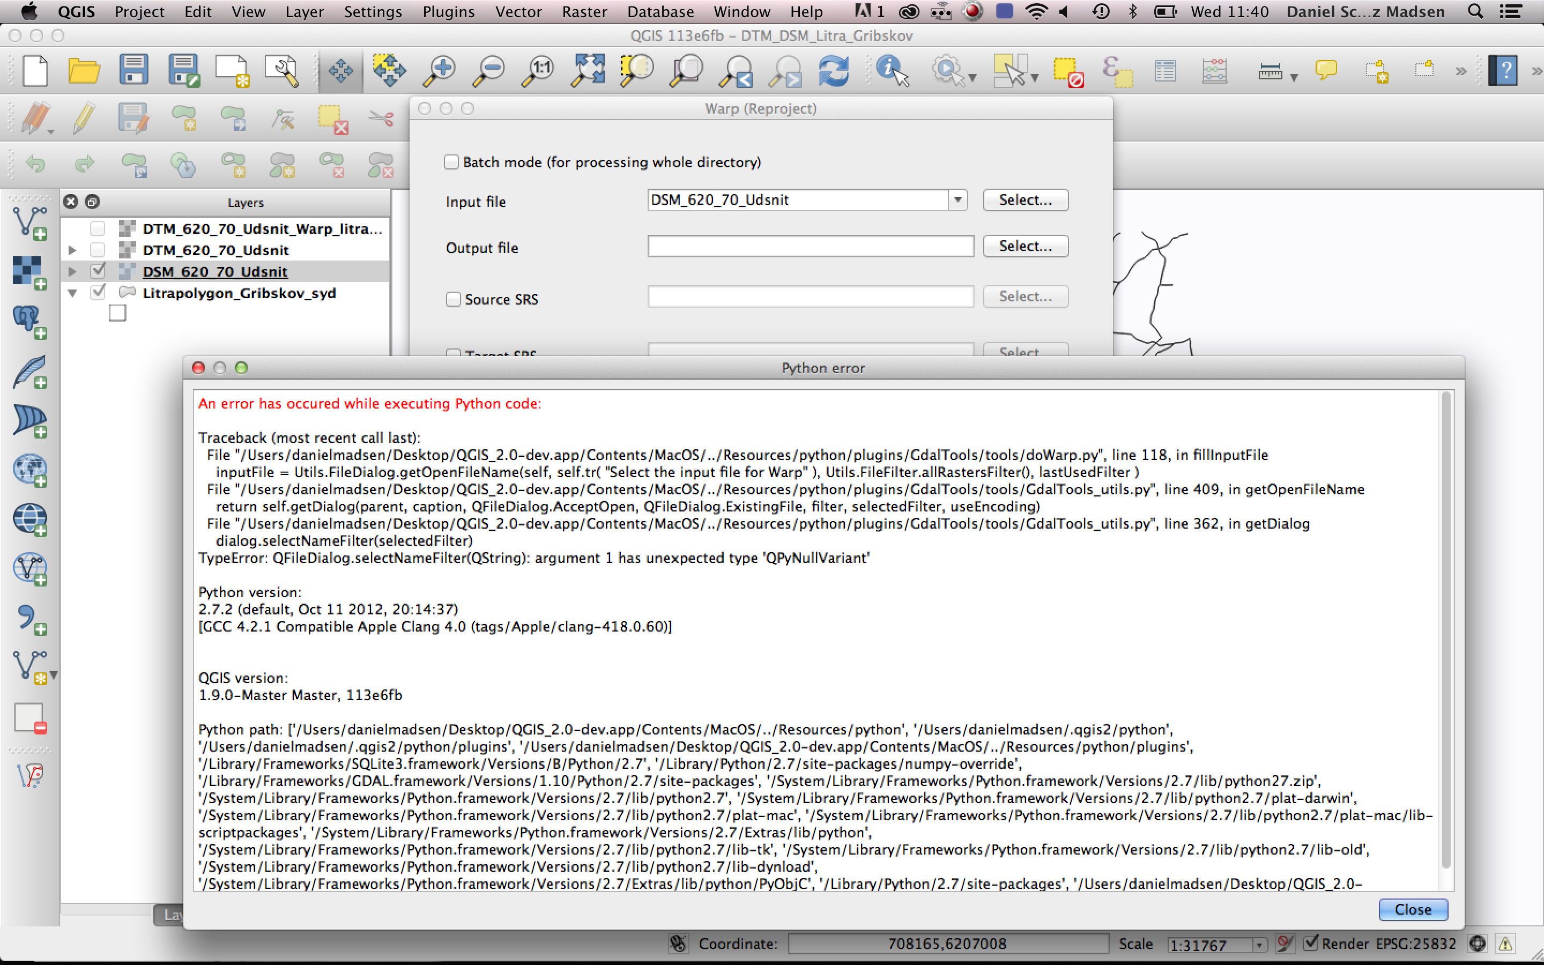
Task: Click Select button for Input file
Action: pyautogui.click(x=1025, y=200)
